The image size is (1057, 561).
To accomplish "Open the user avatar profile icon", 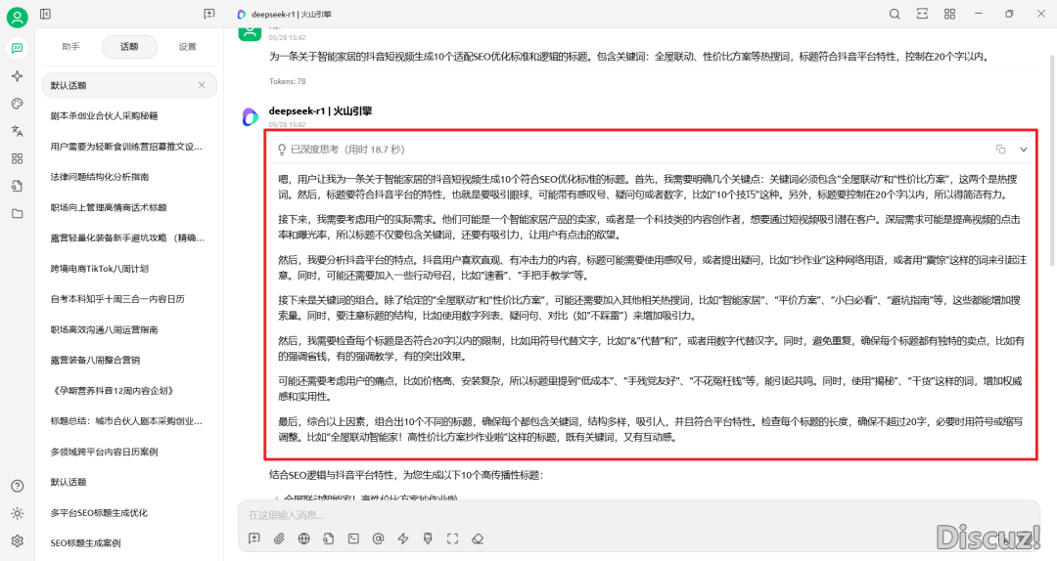I will tap(18, 17).
